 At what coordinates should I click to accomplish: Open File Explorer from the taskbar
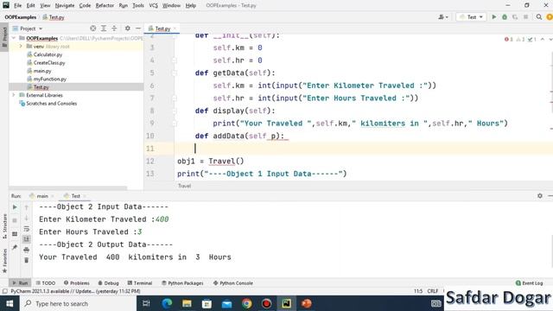[x=187, y=303]
